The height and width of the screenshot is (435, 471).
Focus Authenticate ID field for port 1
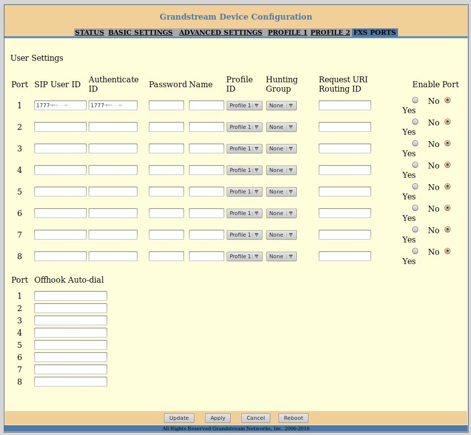[x=113, y=105]
